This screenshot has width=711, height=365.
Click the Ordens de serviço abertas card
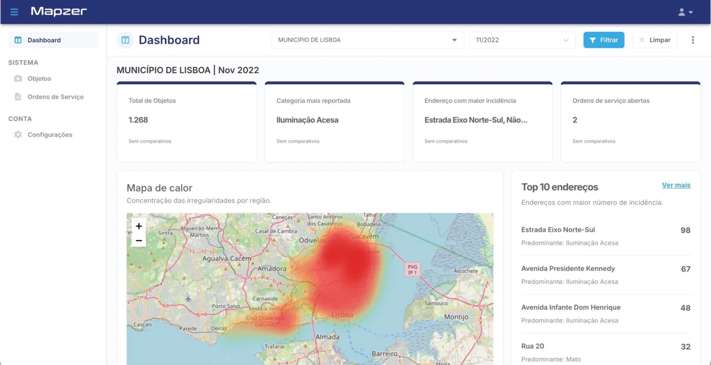coord(630,122)
